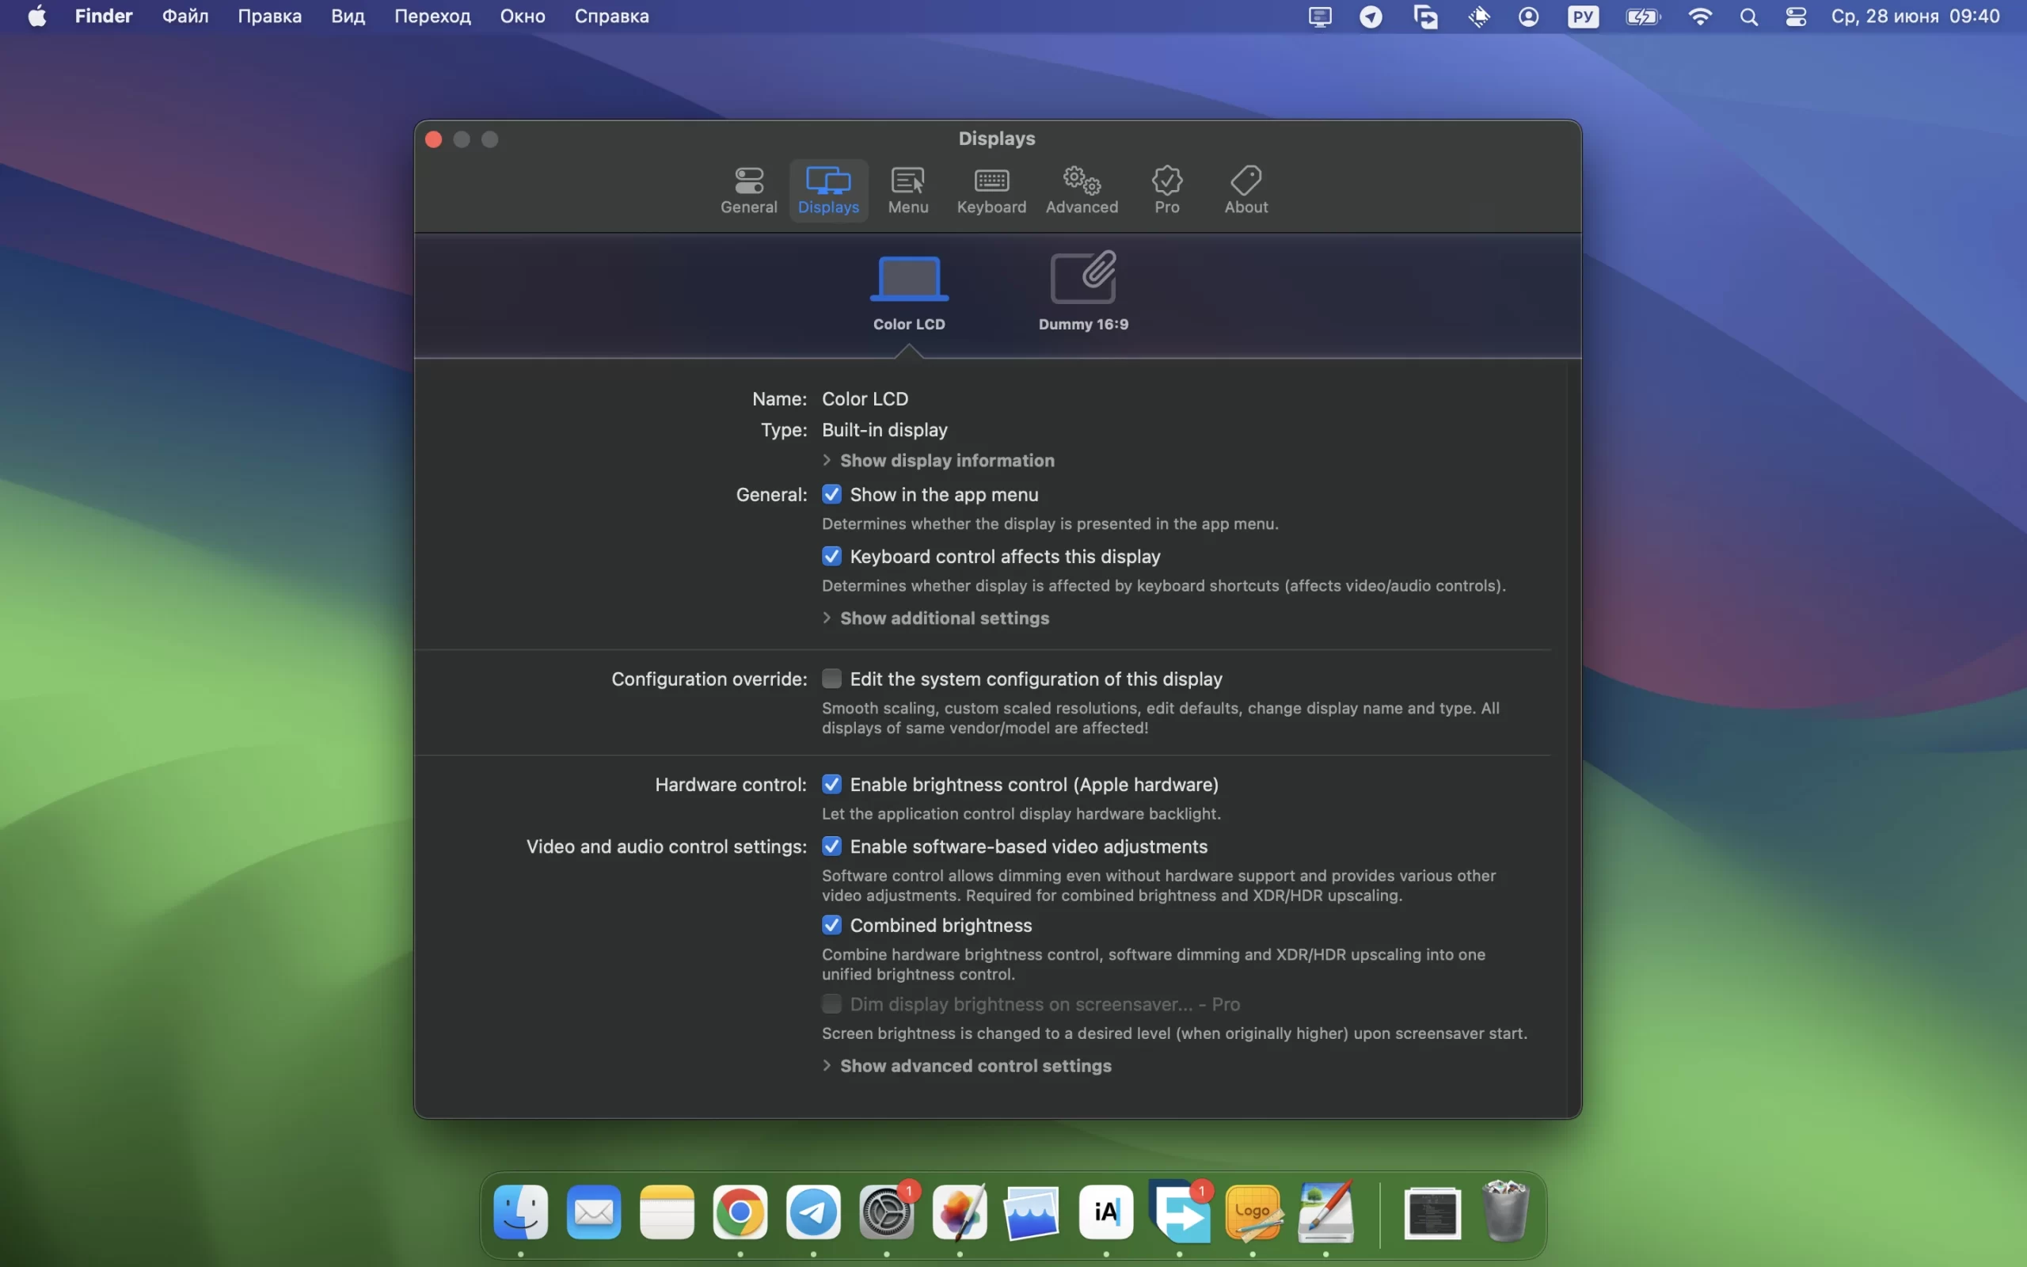
Task: Expand Show display information
Action: click(945, 461)
